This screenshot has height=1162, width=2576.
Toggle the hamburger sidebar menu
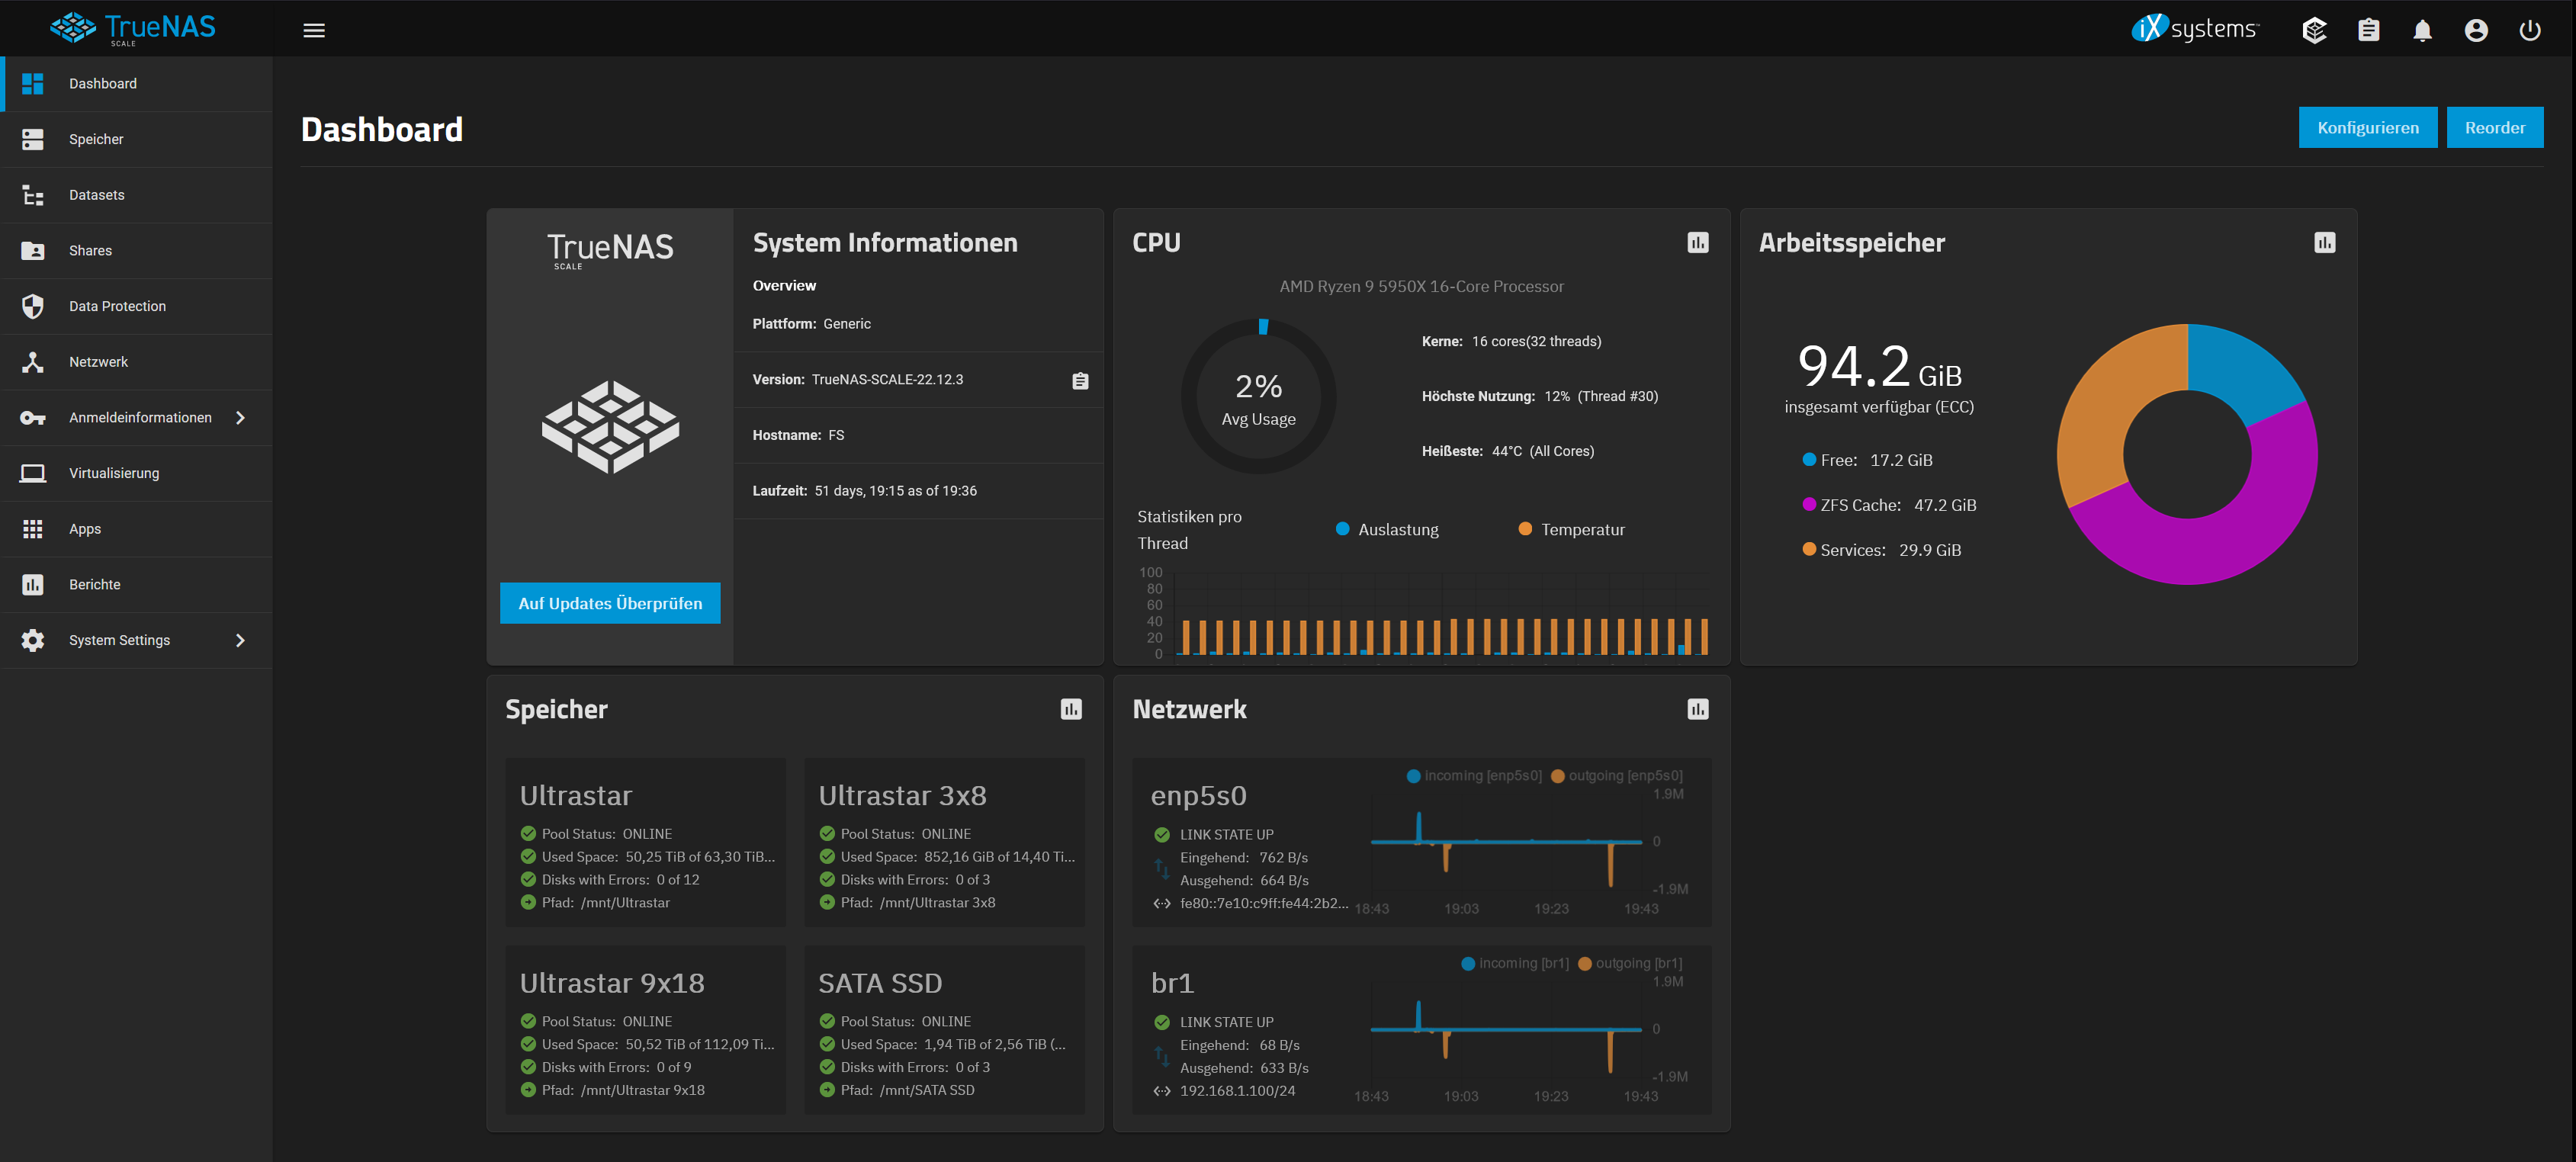pos(314,30)
